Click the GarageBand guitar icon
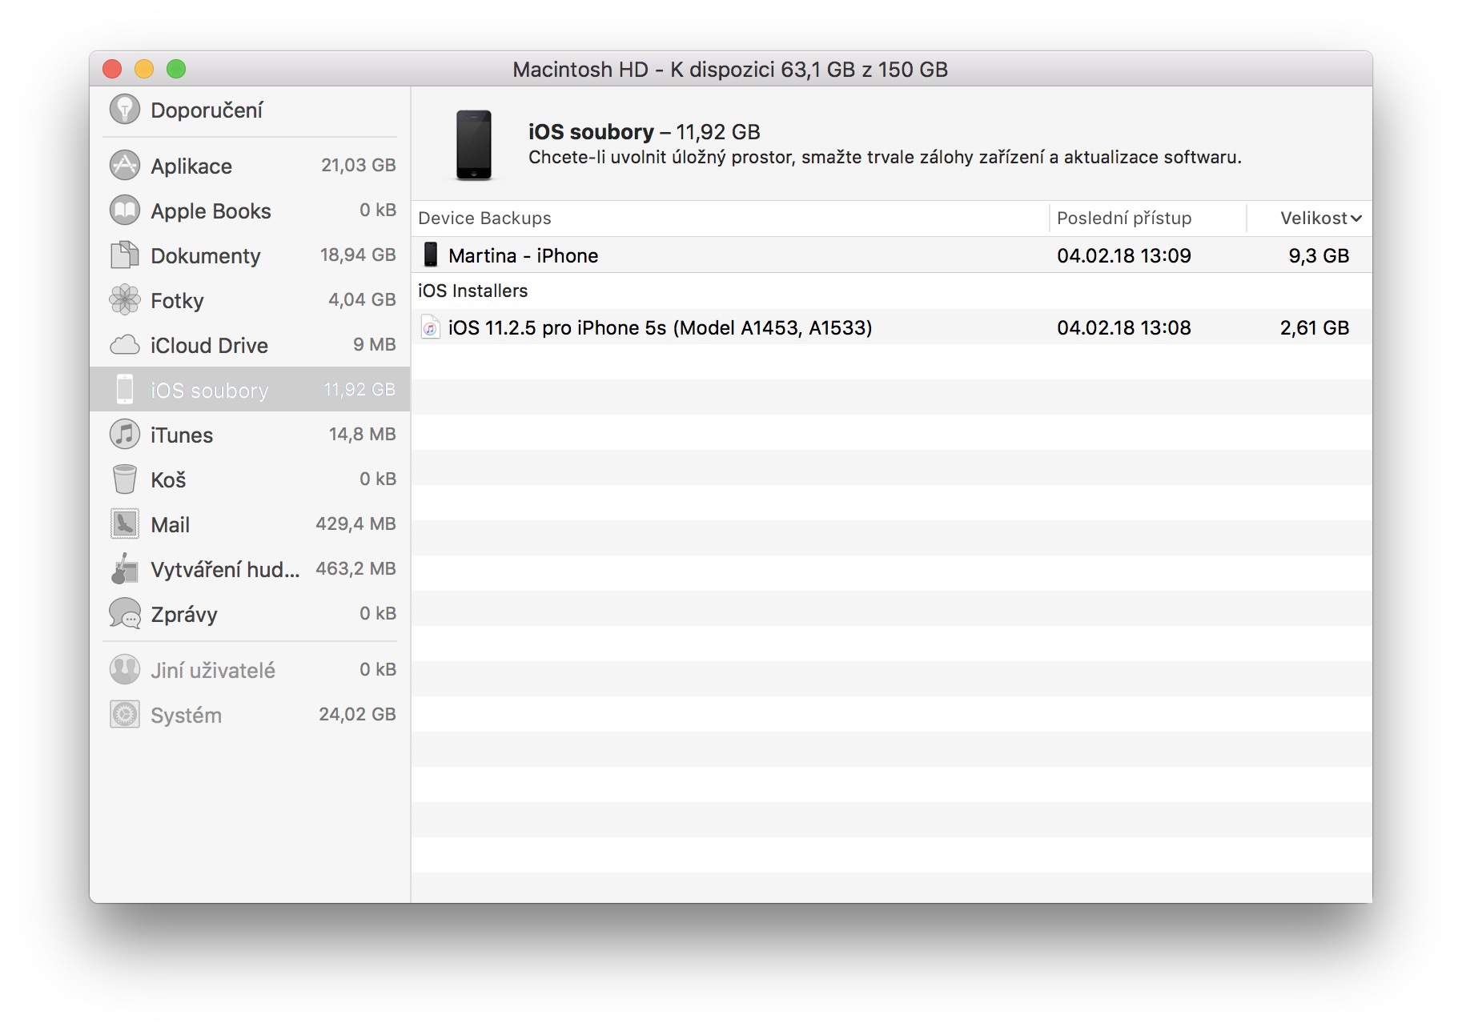The height and width of the screenshot is (1031, 1462). (125, 568)
